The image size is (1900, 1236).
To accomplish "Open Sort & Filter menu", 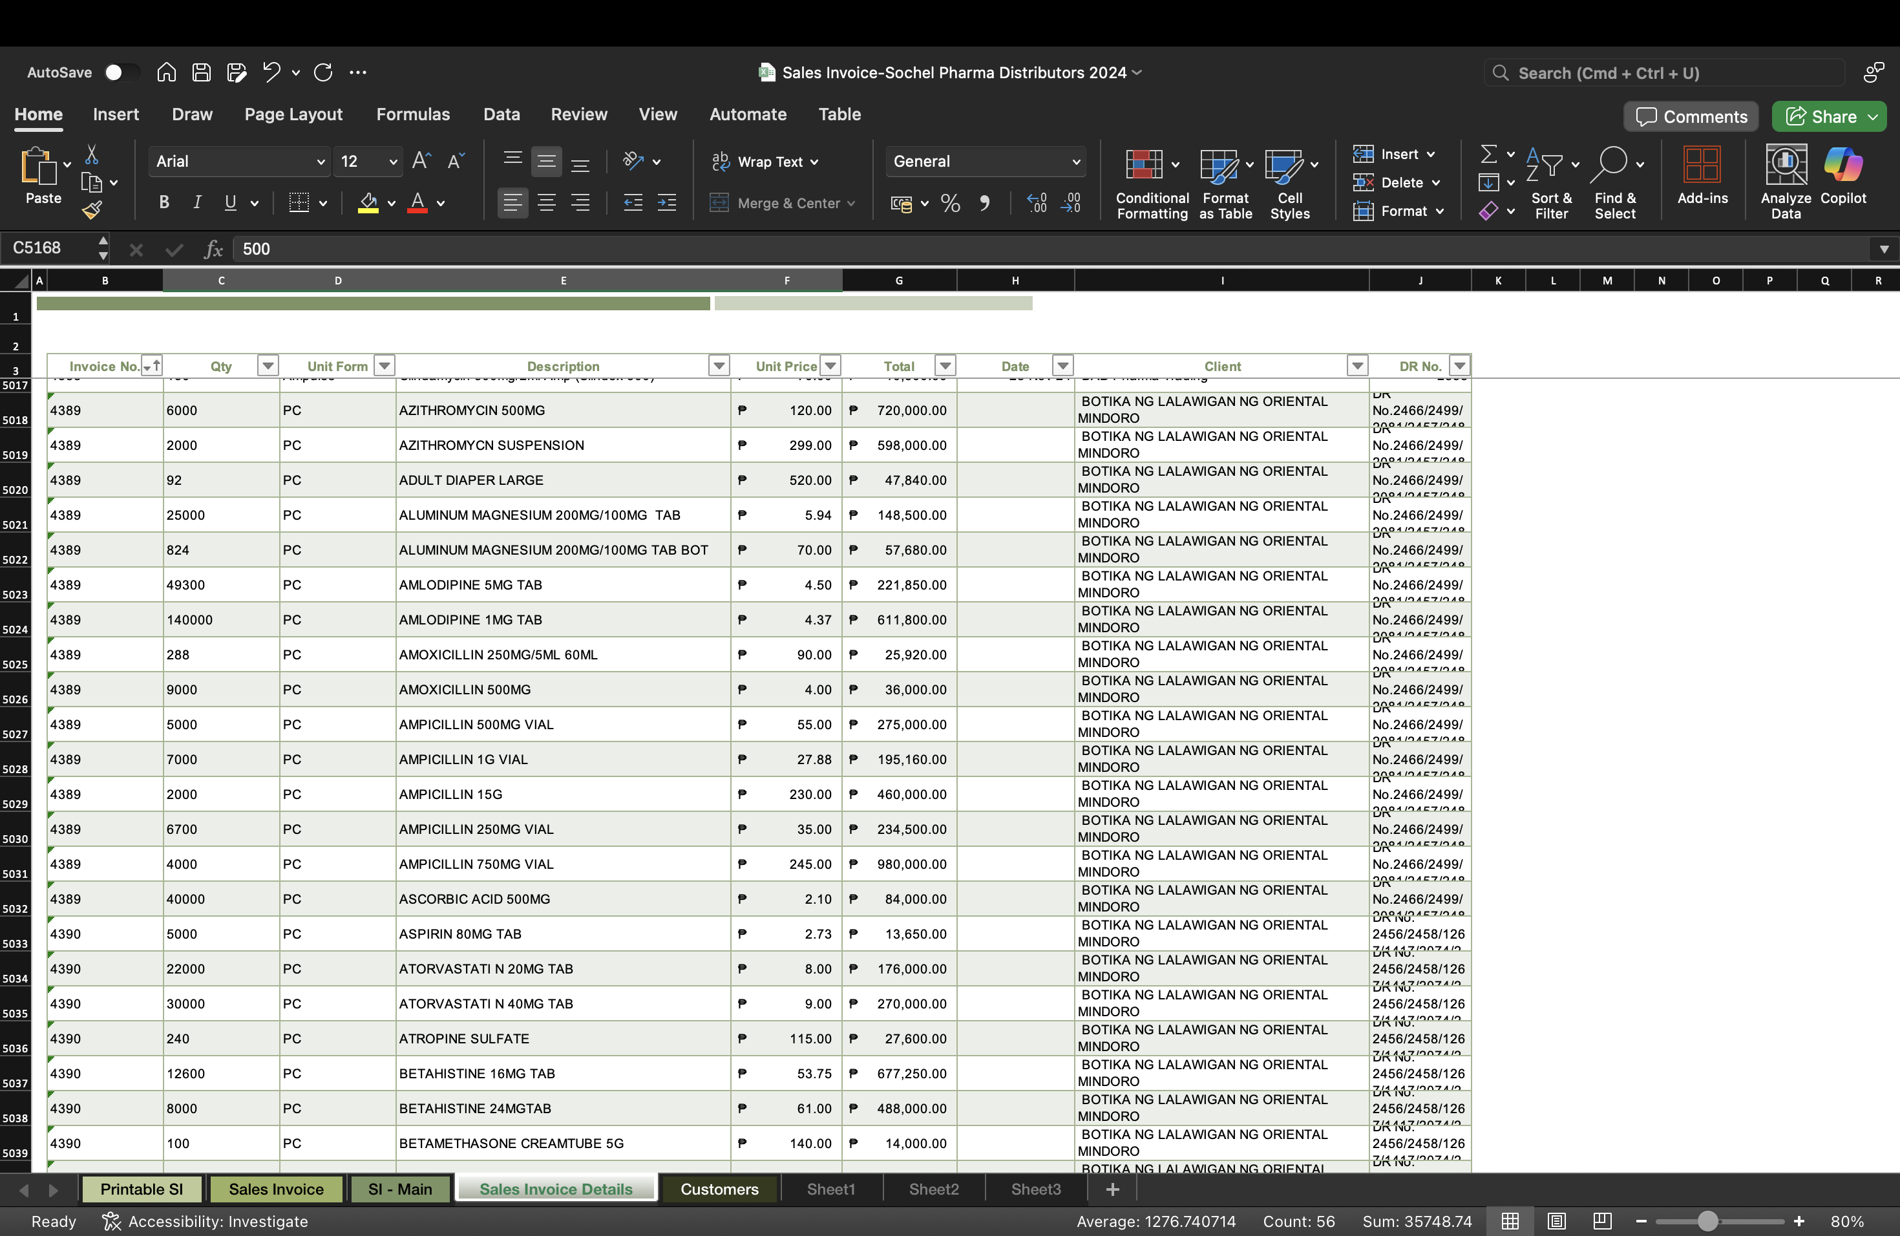I will click(1551, 184).
